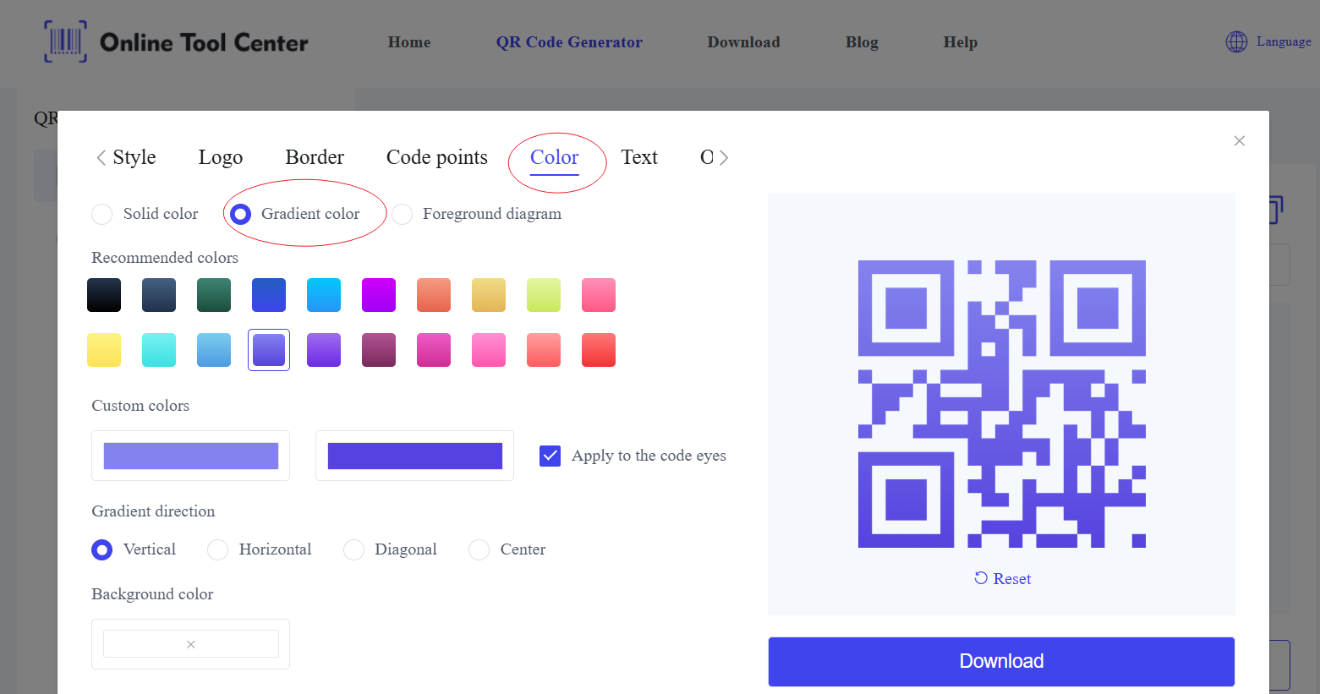The height and width of the screenshot is (694, 1320).
Task: Open the Logo tab
Action: tap(221, 157)
